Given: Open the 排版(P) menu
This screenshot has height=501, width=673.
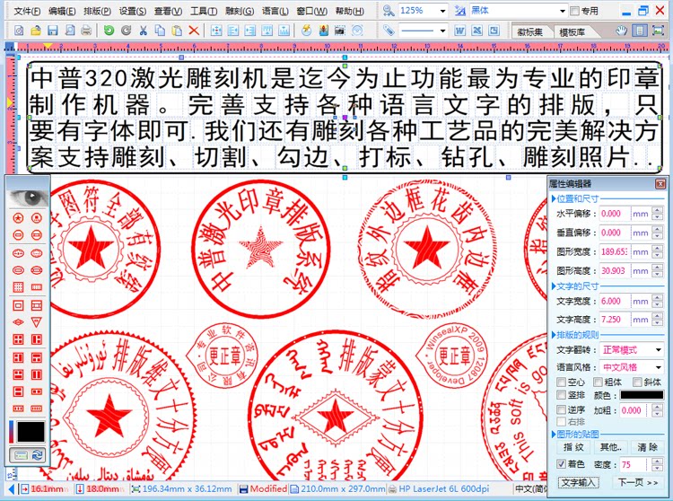Looking at the screenshot, I should (x=97, y=11).
